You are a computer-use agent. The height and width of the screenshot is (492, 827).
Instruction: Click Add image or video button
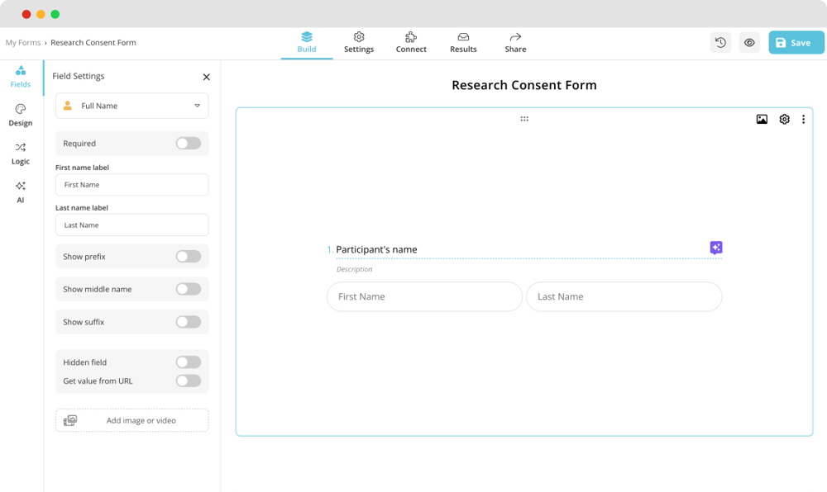click(x=132, y=420)
